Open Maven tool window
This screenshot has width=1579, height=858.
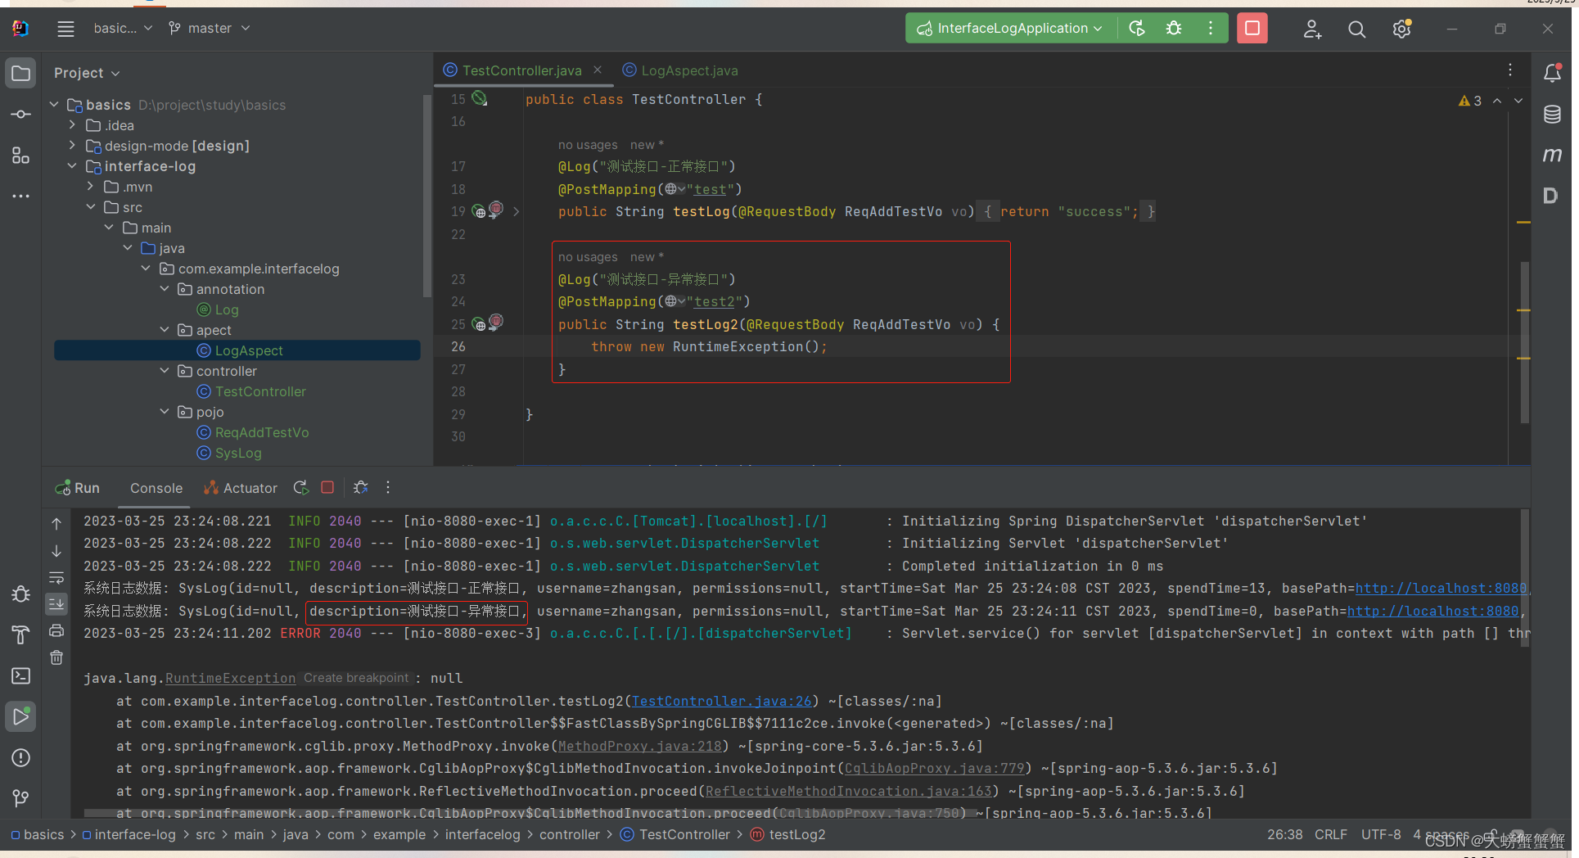click(x=1552, y=155)
